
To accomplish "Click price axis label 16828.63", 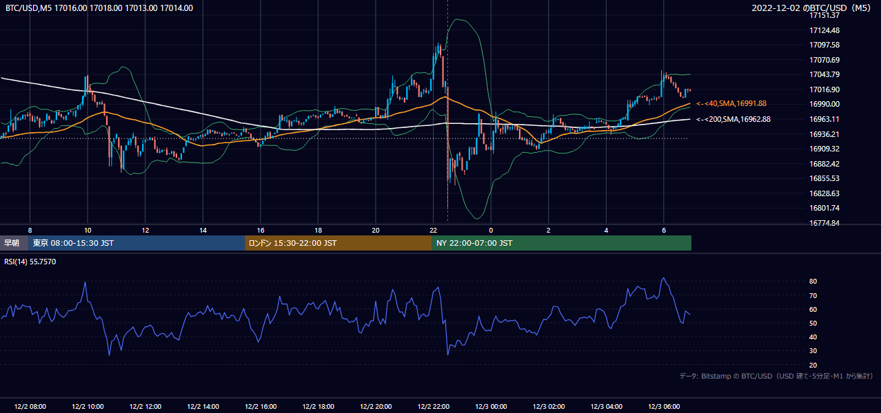I will (x=824, y=193).
